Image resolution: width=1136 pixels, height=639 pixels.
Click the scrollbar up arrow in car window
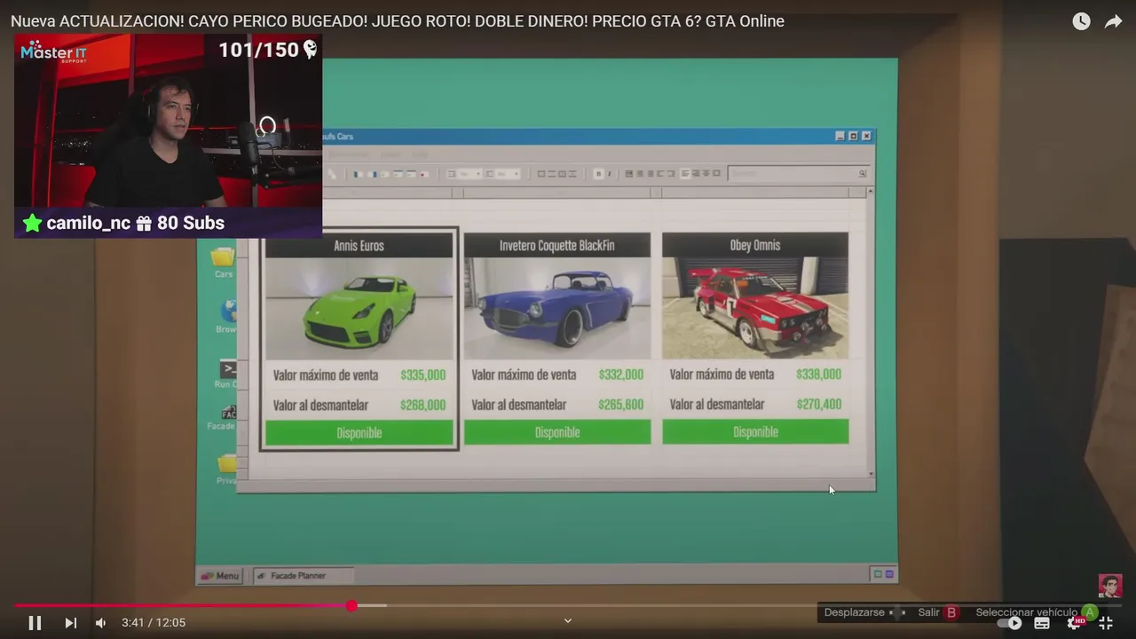coord(871,192)
